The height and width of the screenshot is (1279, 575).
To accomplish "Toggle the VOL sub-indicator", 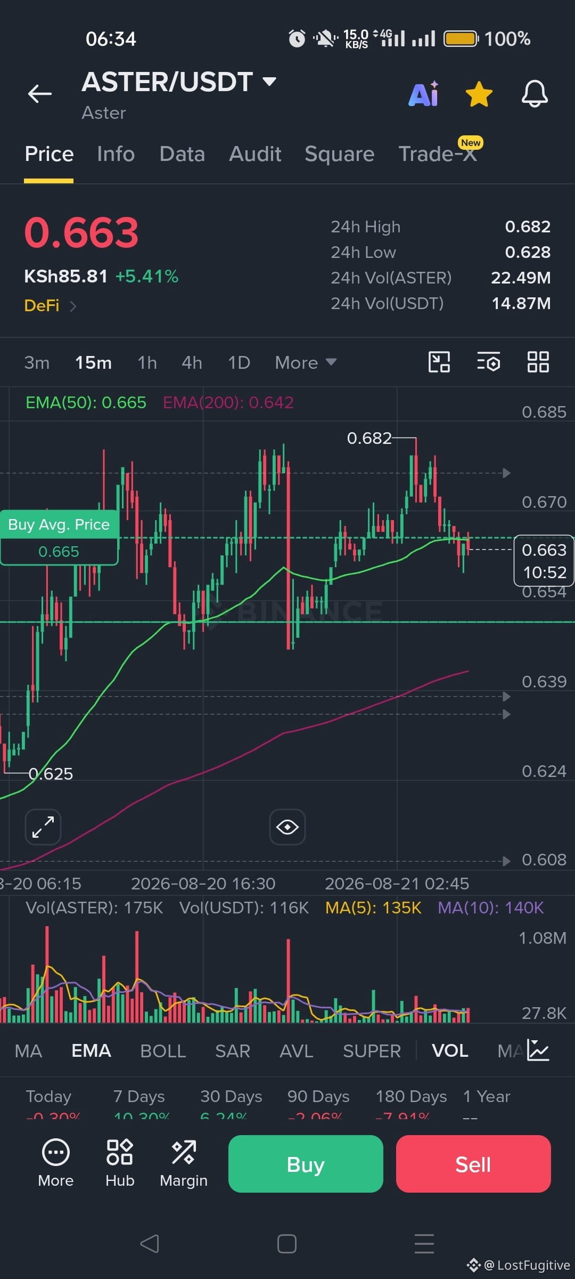I will coord(450,1051).
